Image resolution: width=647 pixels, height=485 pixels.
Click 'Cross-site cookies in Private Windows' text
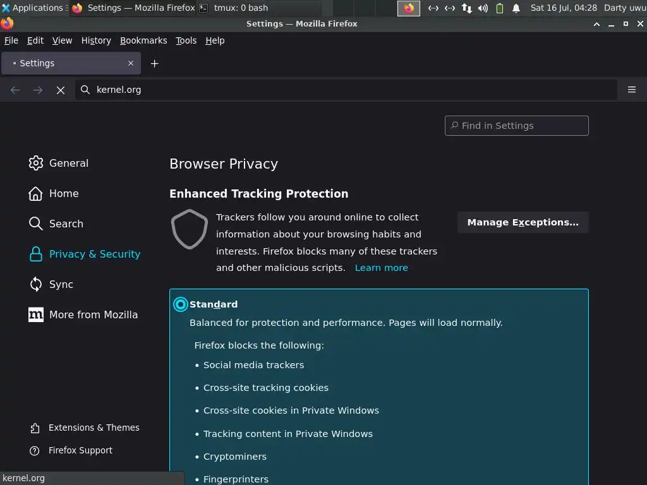pos(291,410)
